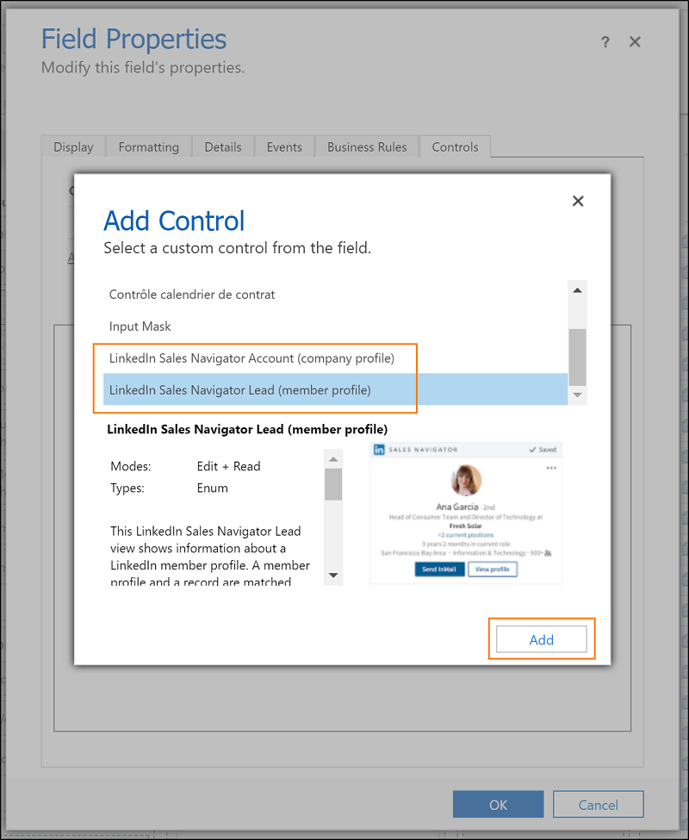The width and height of the screenshot is (689, 840).
Task: Click Send InMail in the preview
Action: click(x=439, y=569)
